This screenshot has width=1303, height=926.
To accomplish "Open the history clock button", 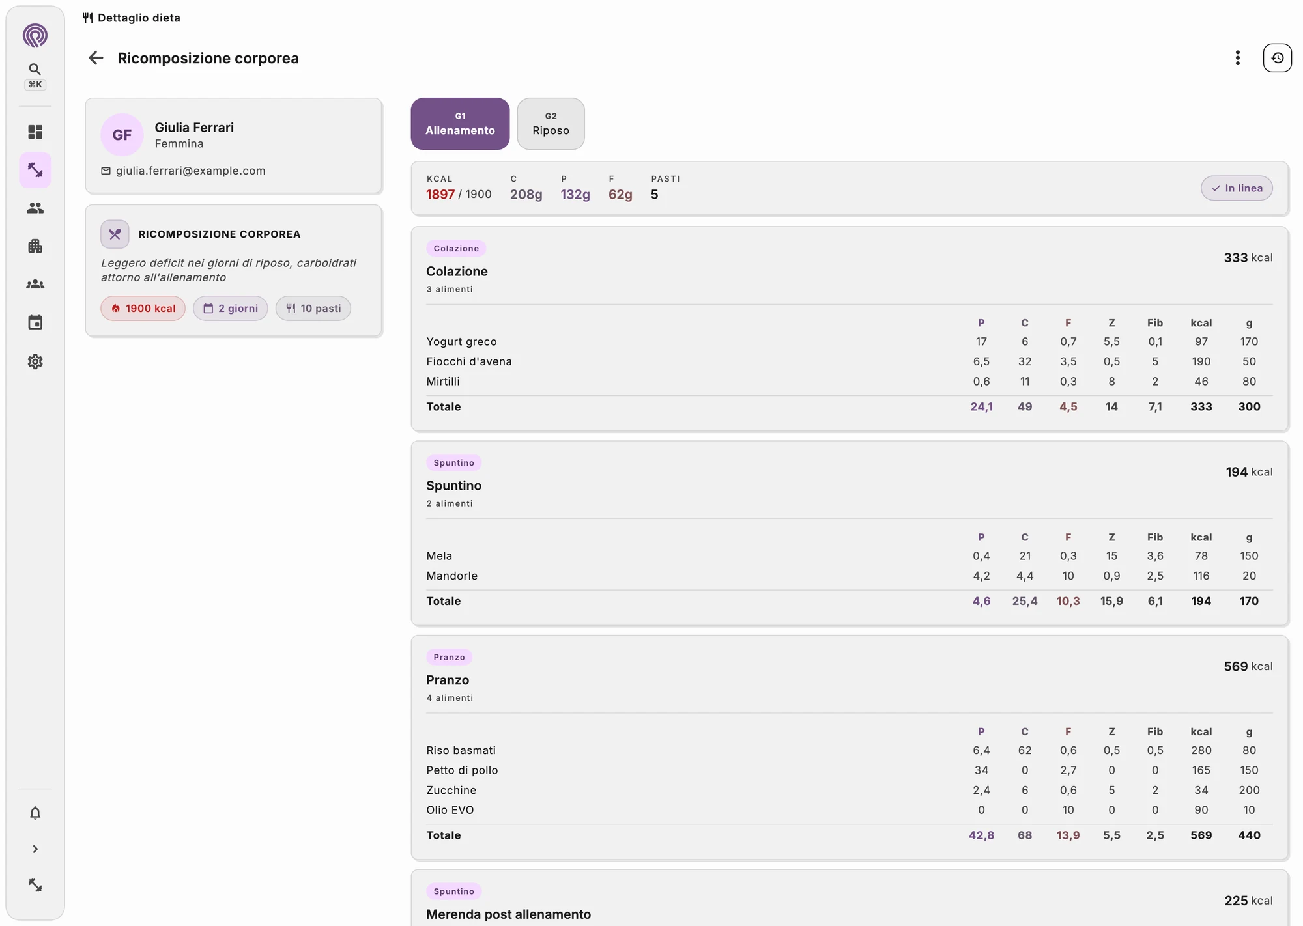I will 1278,58.
